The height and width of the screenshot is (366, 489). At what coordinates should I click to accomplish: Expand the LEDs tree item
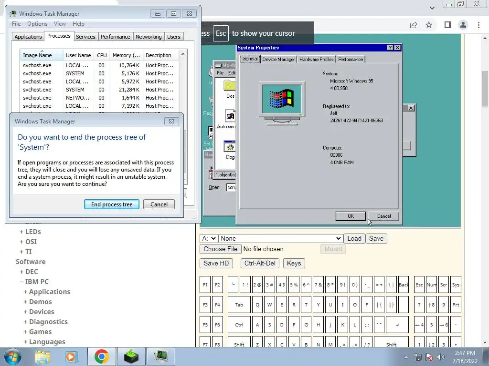(x=30, y=232)
